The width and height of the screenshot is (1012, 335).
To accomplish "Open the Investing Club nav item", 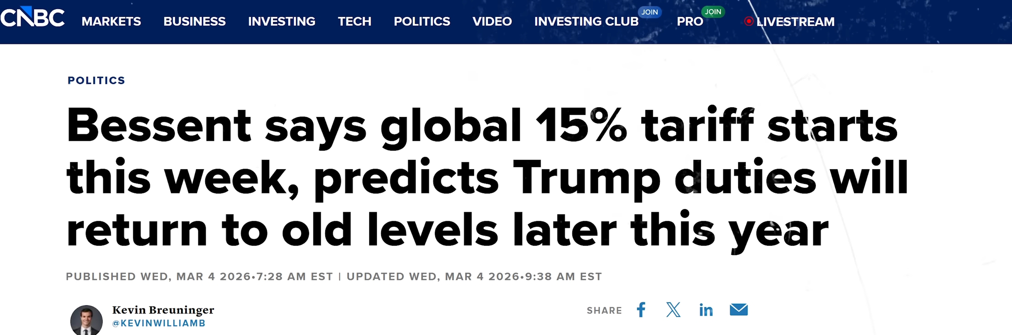I will 586,22.
